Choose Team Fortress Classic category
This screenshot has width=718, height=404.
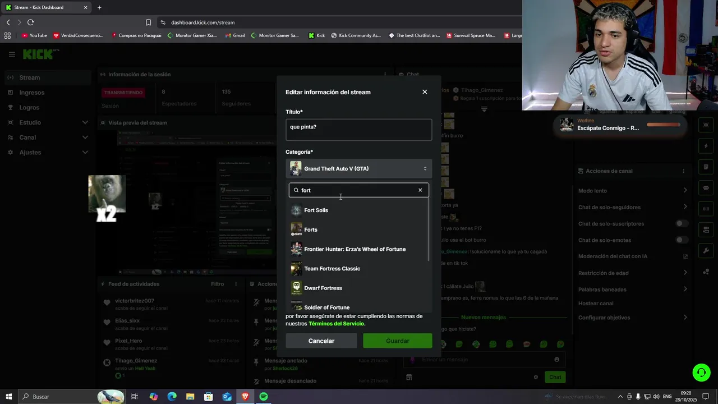(x=358, y=269)
